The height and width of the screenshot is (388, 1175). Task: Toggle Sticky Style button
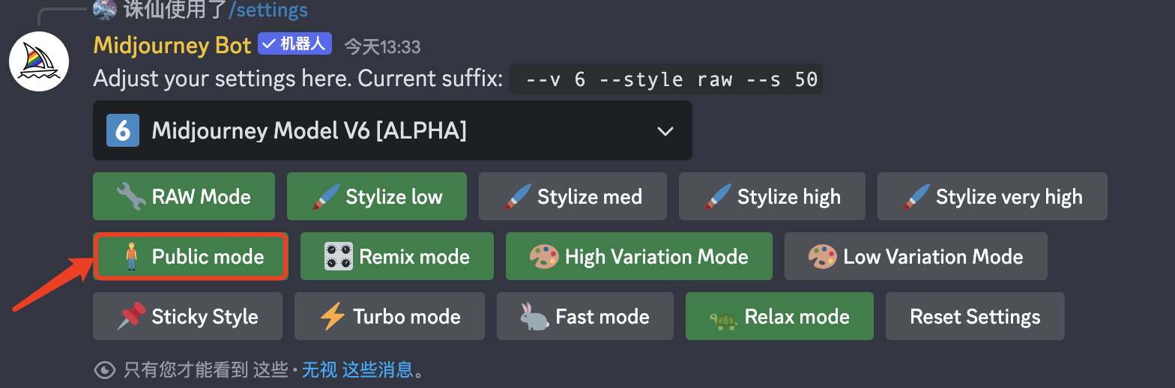point(187,316)
